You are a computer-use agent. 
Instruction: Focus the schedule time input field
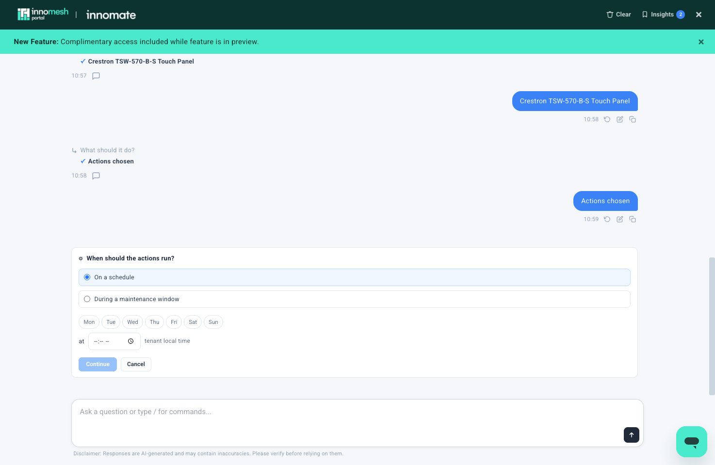click(114, 341)
